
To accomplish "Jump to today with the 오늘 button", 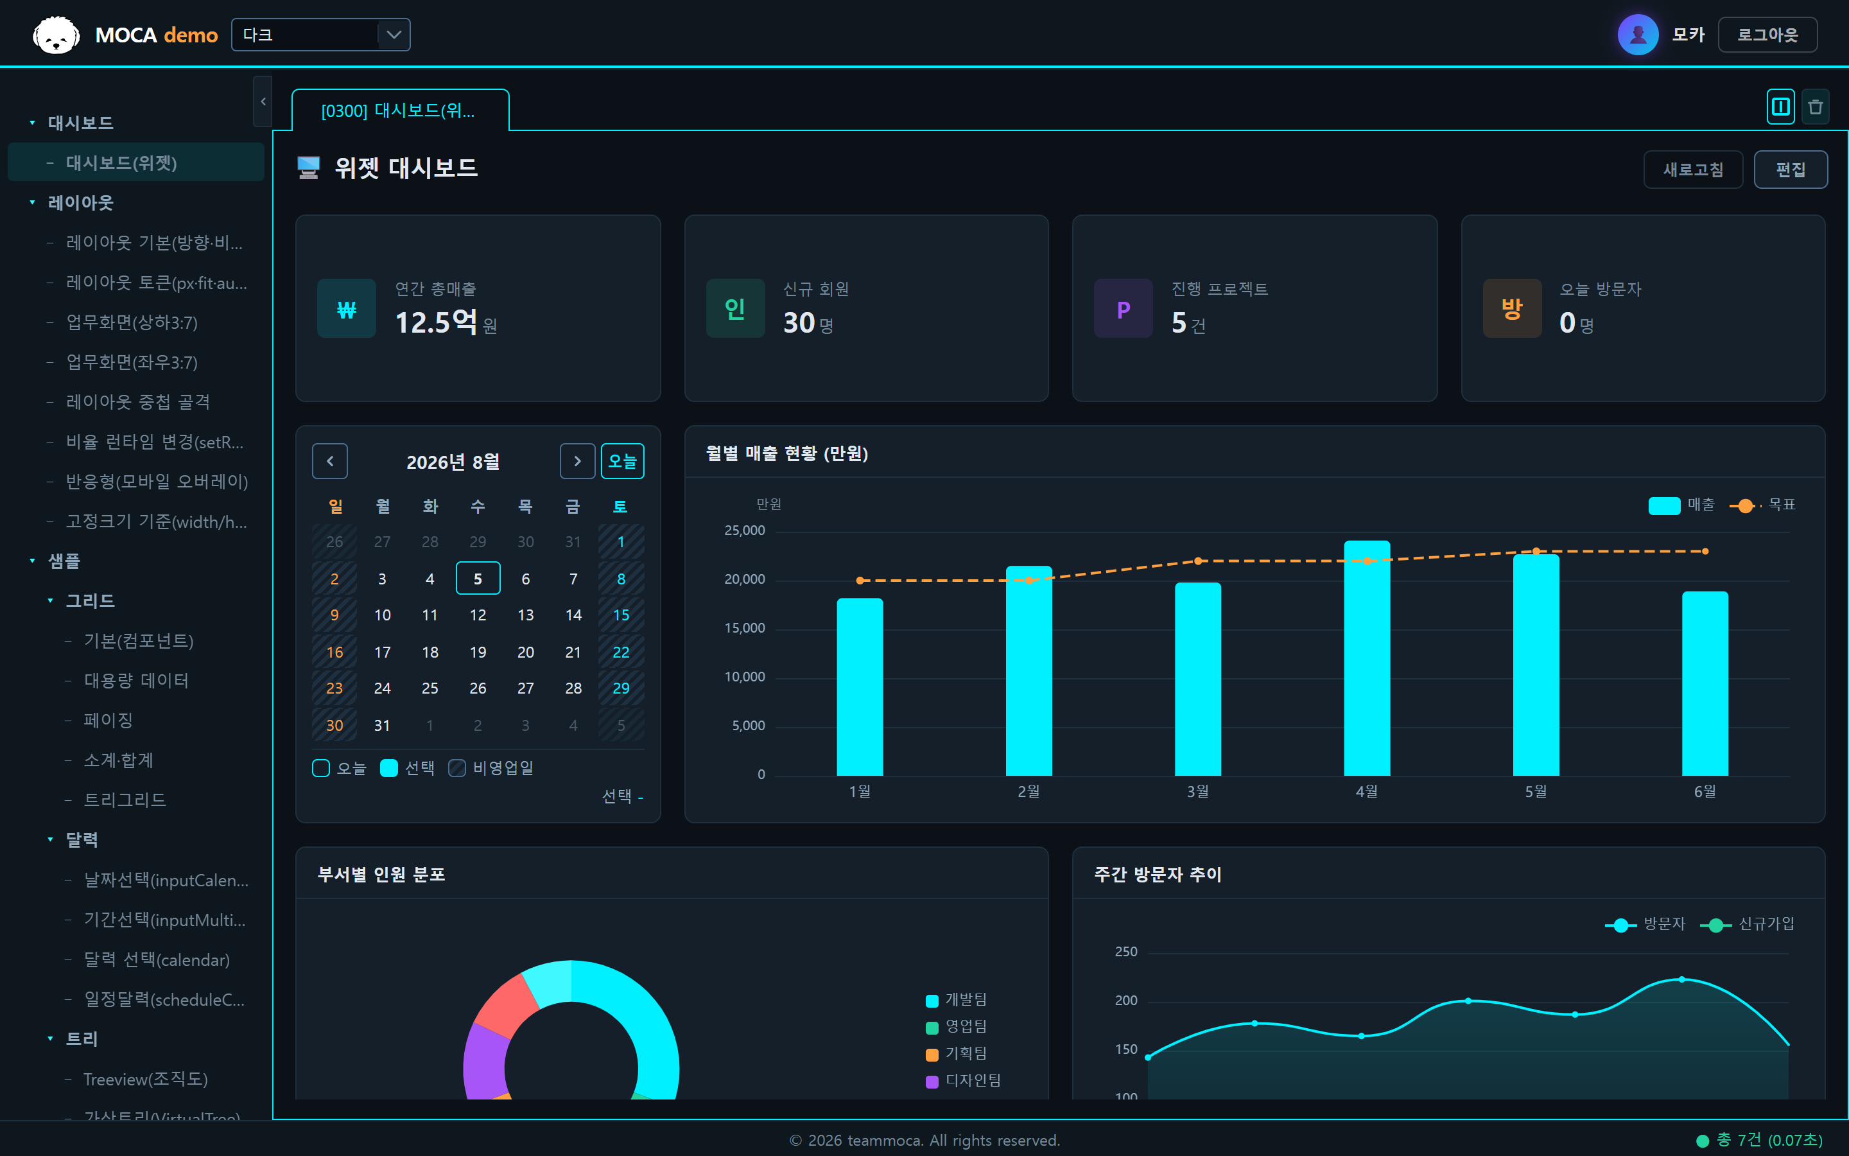I will [x=622, y=461].
